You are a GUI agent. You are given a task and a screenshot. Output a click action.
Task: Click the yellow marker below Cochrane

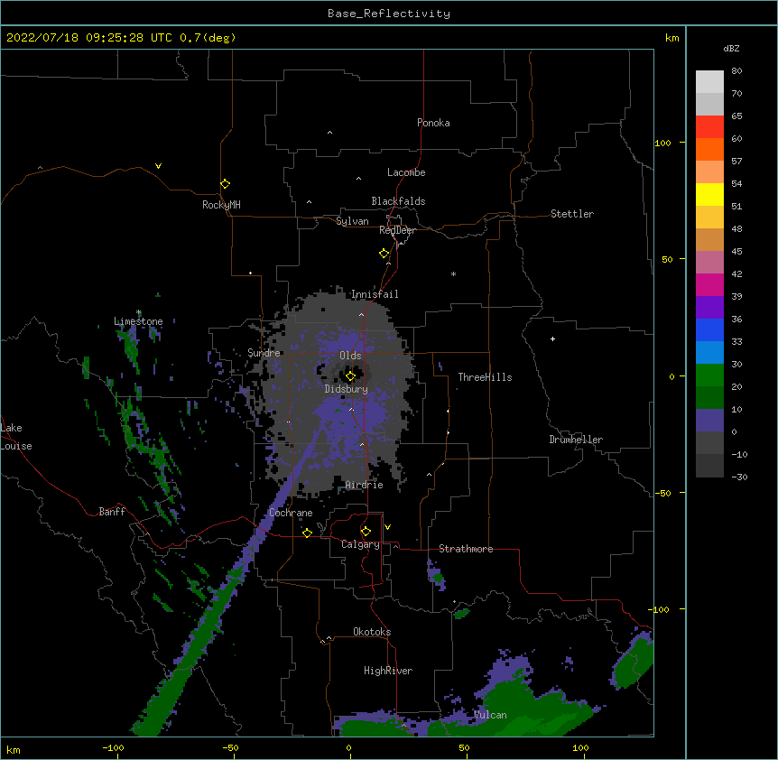coord(307,533)
